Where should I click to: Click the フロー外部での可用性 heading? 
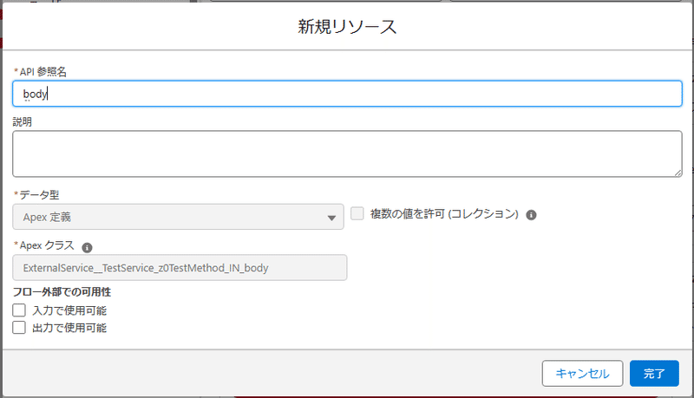tap(62, 292)
